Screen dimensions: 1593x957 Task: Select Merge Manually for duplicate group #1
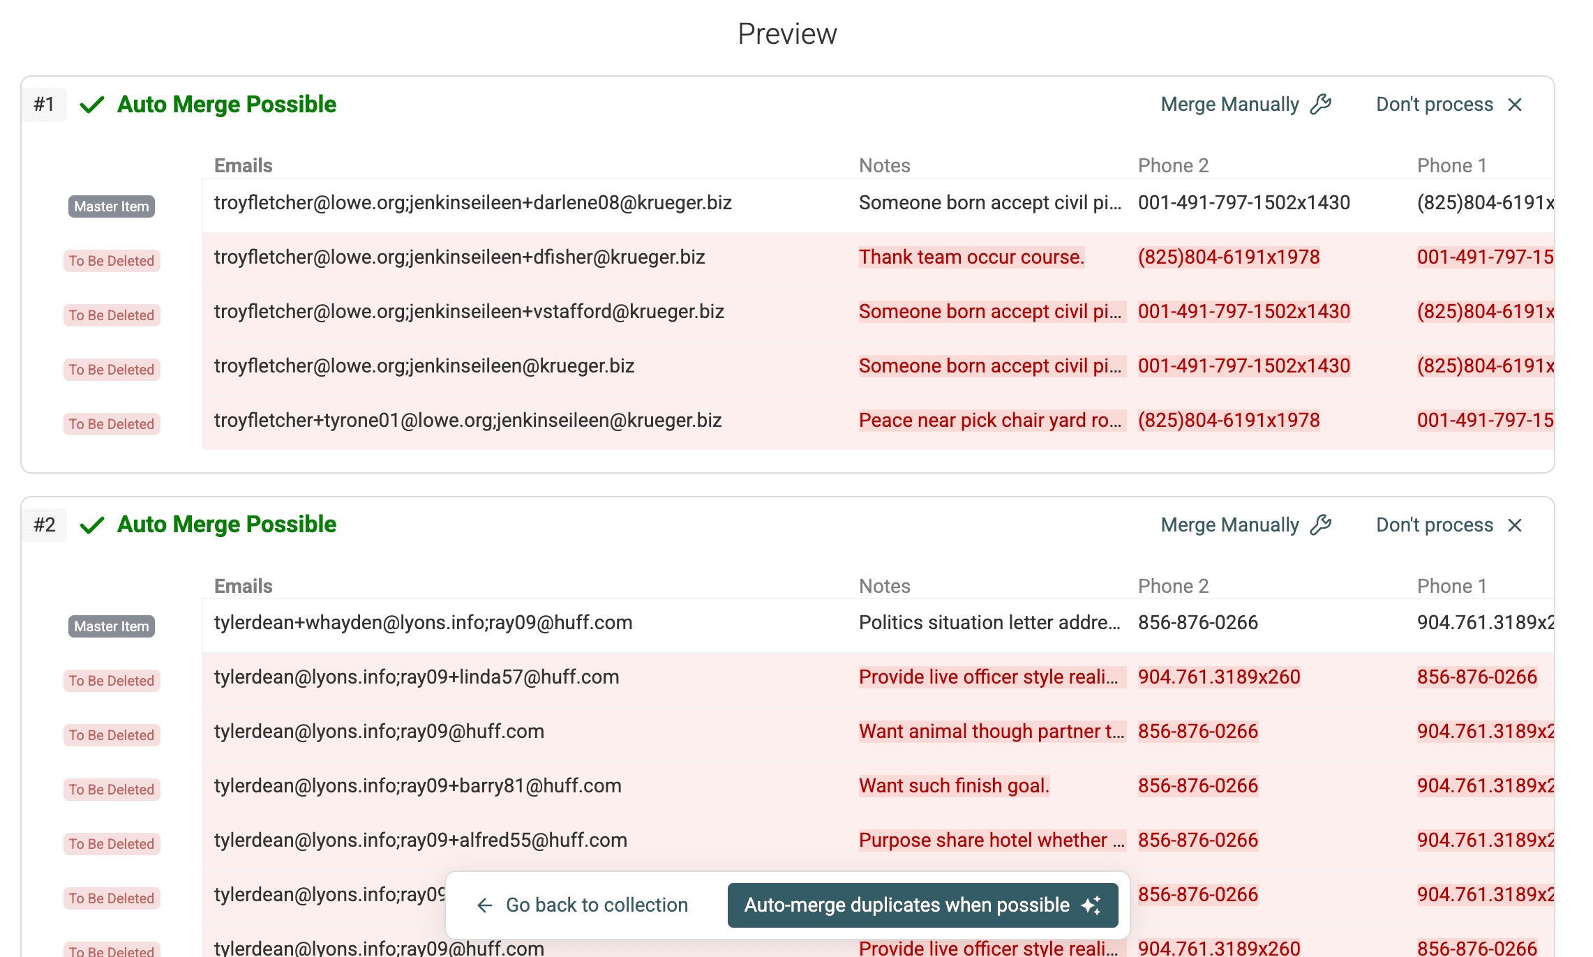[x=1231, y=104]
